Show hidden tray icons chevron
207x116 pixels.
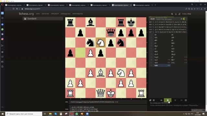tap(184, 114)
